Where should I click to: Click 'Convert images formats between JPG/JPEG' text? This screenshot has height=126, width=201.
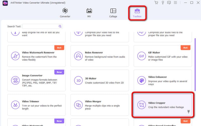(x=39, y=83)
